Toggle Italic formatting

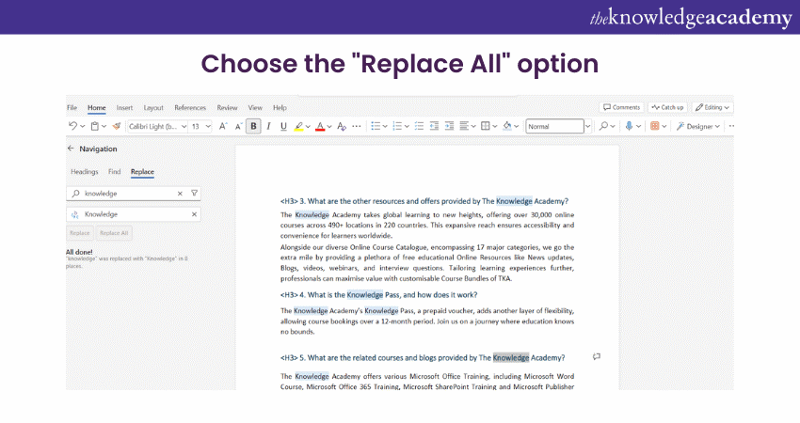[x=268, y=126]
